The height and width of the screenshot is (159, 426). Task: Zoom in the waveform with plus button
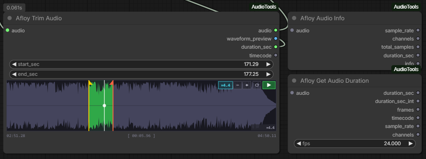coord(247,85)
